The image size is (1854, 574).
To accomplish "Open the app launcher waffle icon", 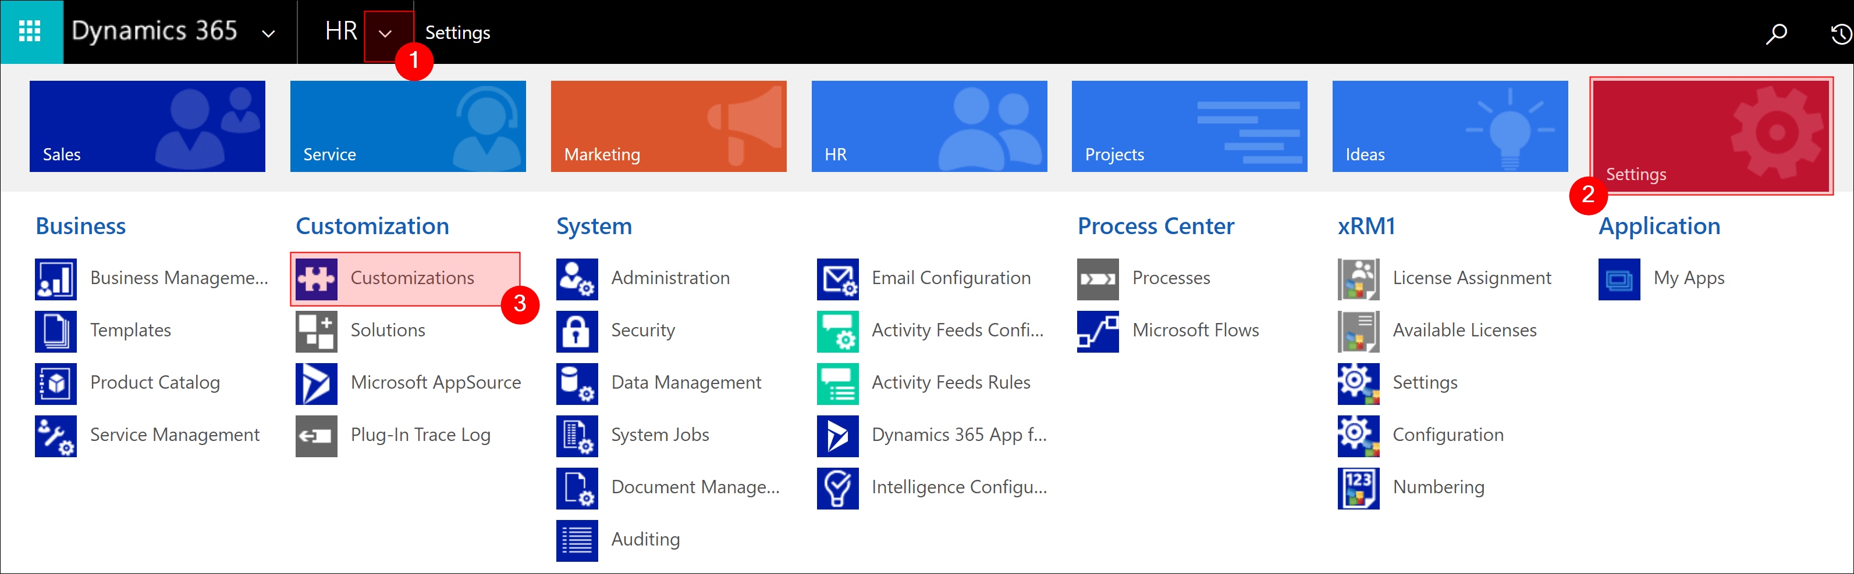I will pos(30,31).
